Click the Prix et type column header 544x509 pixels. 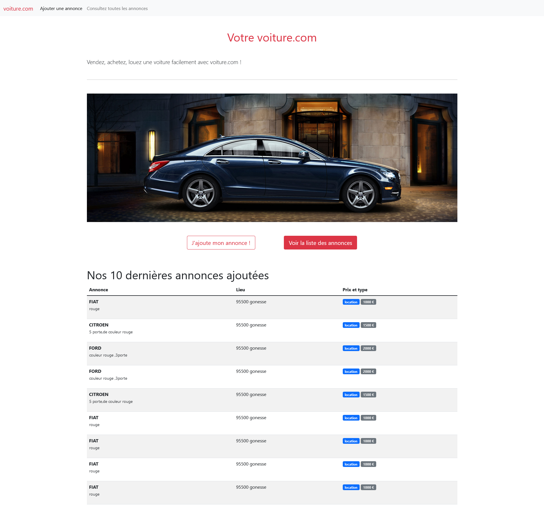(x=355, y=290)
